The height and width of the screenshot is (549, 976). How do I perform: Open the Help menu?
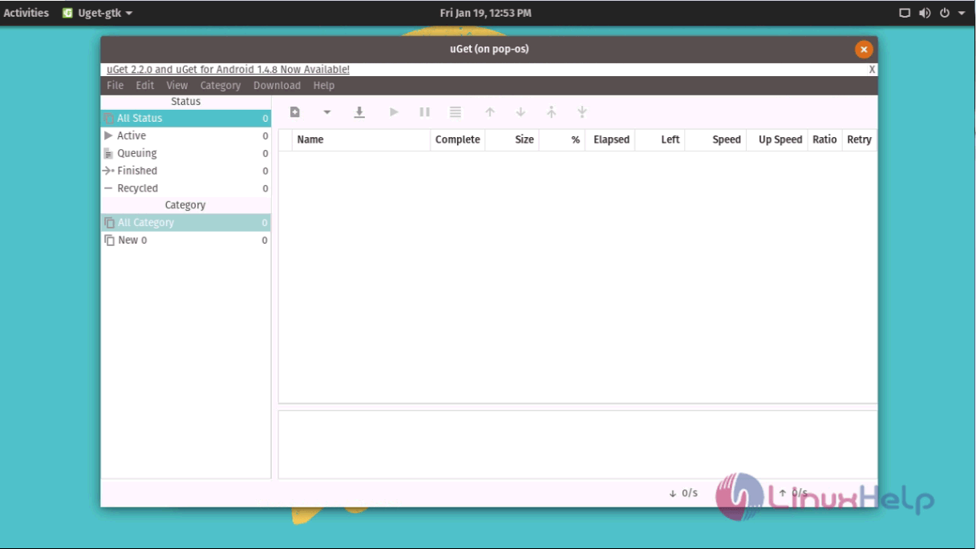click(324, 86)
